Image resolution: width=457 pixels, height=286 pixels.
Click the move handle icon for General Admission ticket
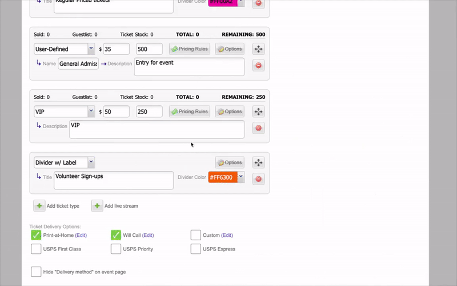(258, 49)
